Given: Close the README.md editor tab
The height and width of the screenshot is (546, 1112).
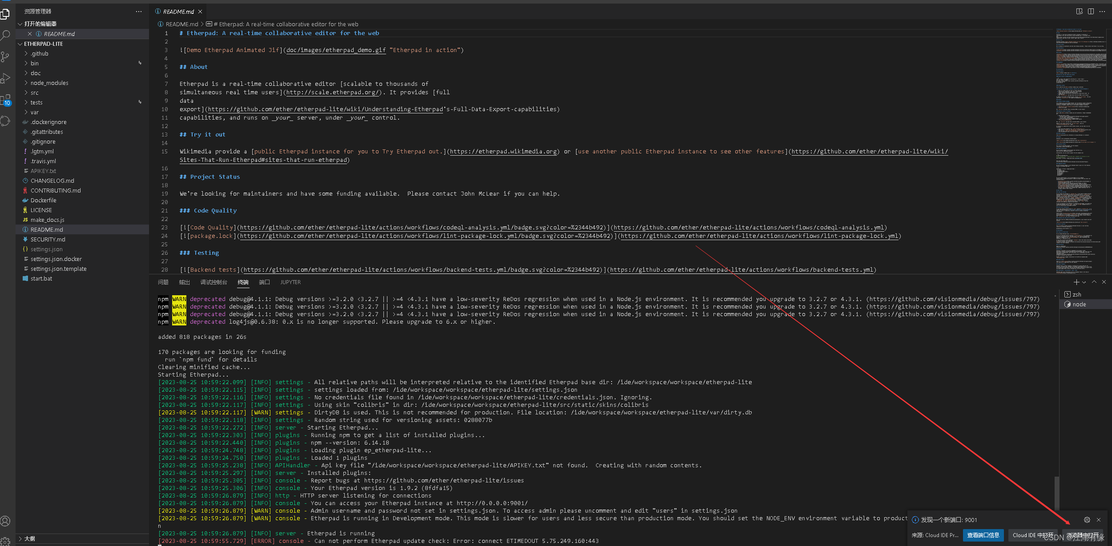Looking at the screenshot, I should pos(200,12).
